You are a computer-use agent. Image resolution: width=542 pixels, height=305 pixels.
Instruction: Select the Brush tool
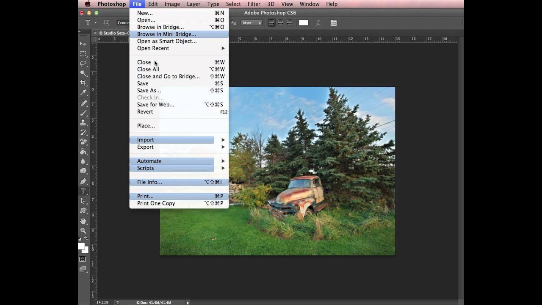coord(83,113)
